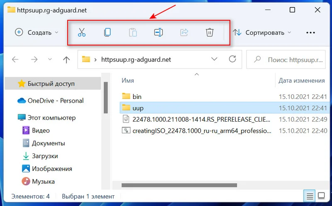Select Быстрый доступ in sidebar
332x206 pixels.
(x=53, y=84)
